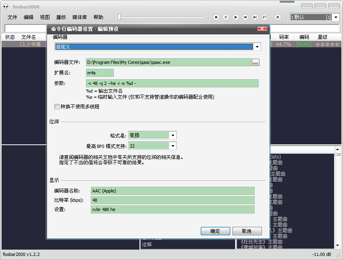Click the Pause playback button
The image size is (343, 260).
click(226, 17)
